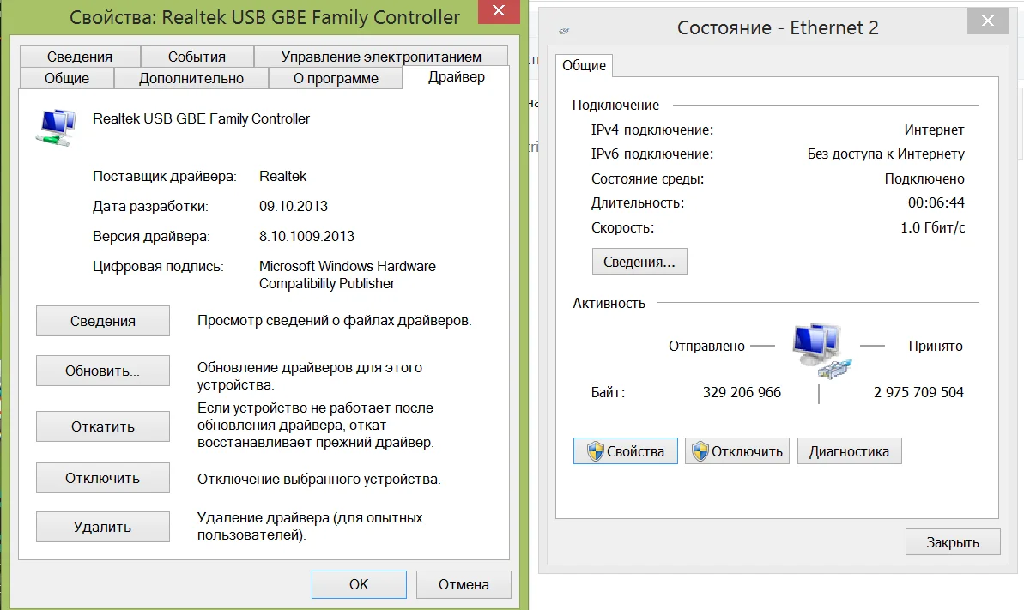This screenshot has width=1024, height=610.
Task: Click the Отключить device button in Realtek properties
Action: tap(102, 478)
